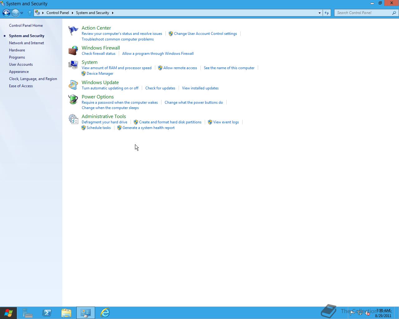Expand the root breadcrumb arrow before Control Panel
The image size is (399, 319).
point(43,13)
